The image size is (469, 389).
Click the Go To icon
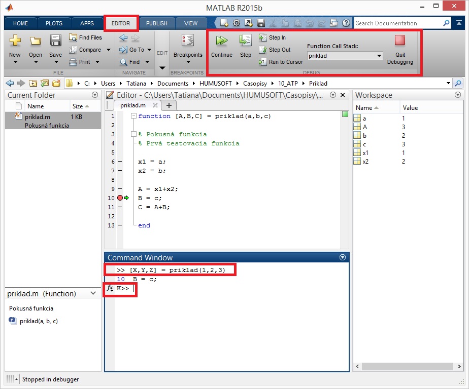(x=123, y=50)
